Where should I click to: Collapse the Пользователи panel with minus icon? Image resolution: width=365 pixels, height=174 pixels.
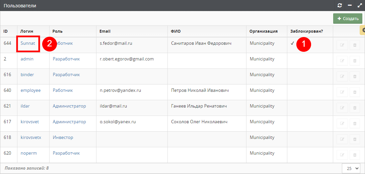pyautogui.click(x=350, y=5)
